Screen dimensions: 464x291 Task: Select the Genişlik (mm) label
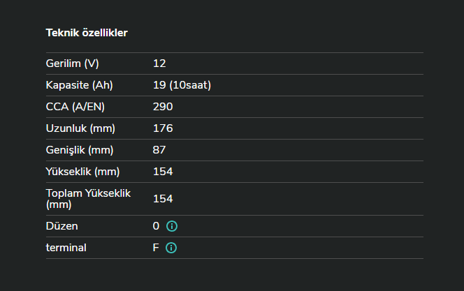point(80,150)
